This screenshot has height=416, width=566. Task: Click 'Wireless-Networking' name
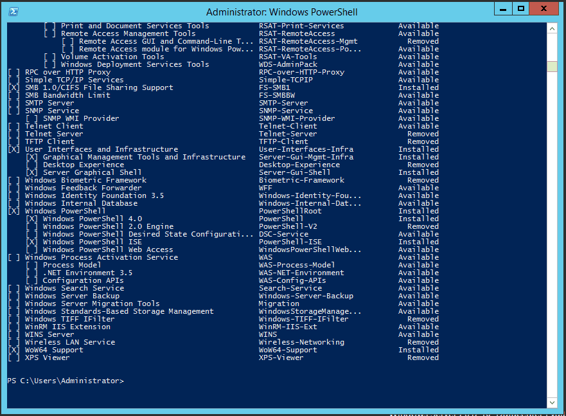(301, 342)
